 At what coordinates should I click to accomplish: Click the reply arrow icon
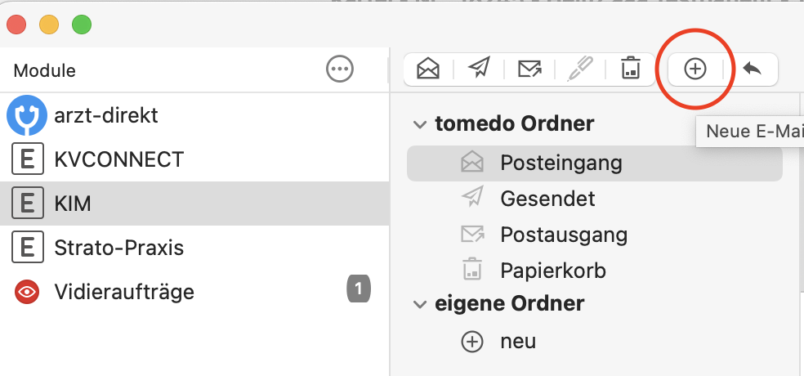(x=753, y=69)
